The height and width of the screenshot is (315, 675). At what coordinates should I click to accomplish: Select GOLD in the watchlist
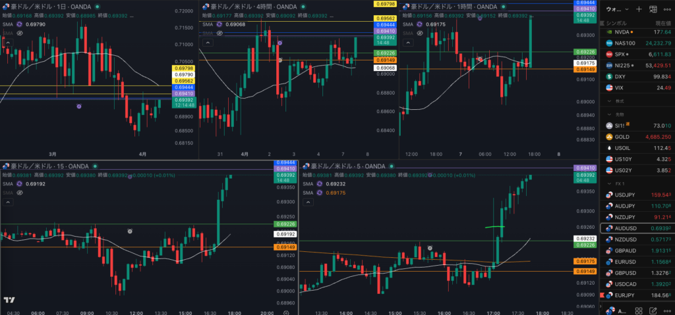coord(624,136)
